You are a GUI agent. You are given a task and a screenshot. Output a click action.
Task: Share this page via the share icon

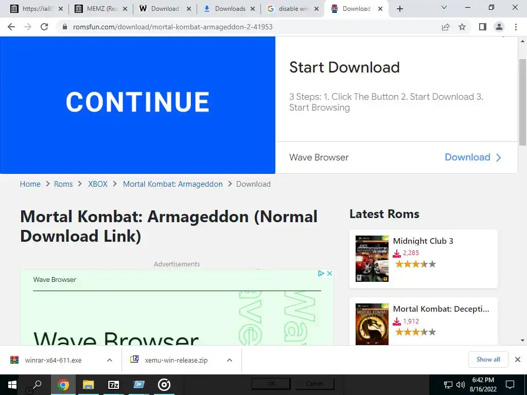[x=446, y=27]
